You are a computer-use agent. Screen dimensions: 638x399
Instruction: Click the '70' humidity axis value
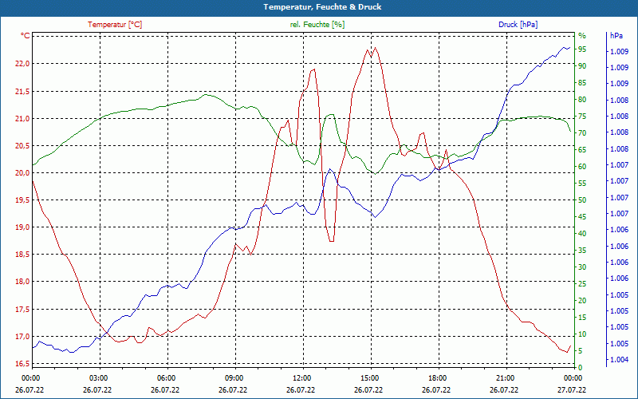(582, 133)
